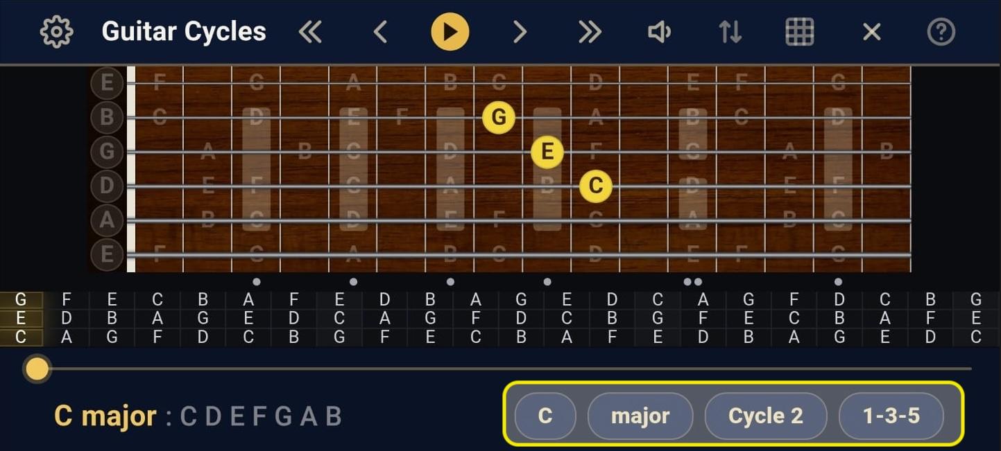Click the B open string label
Viewport: 1001px width, 451px height.
tap(107, 117)
